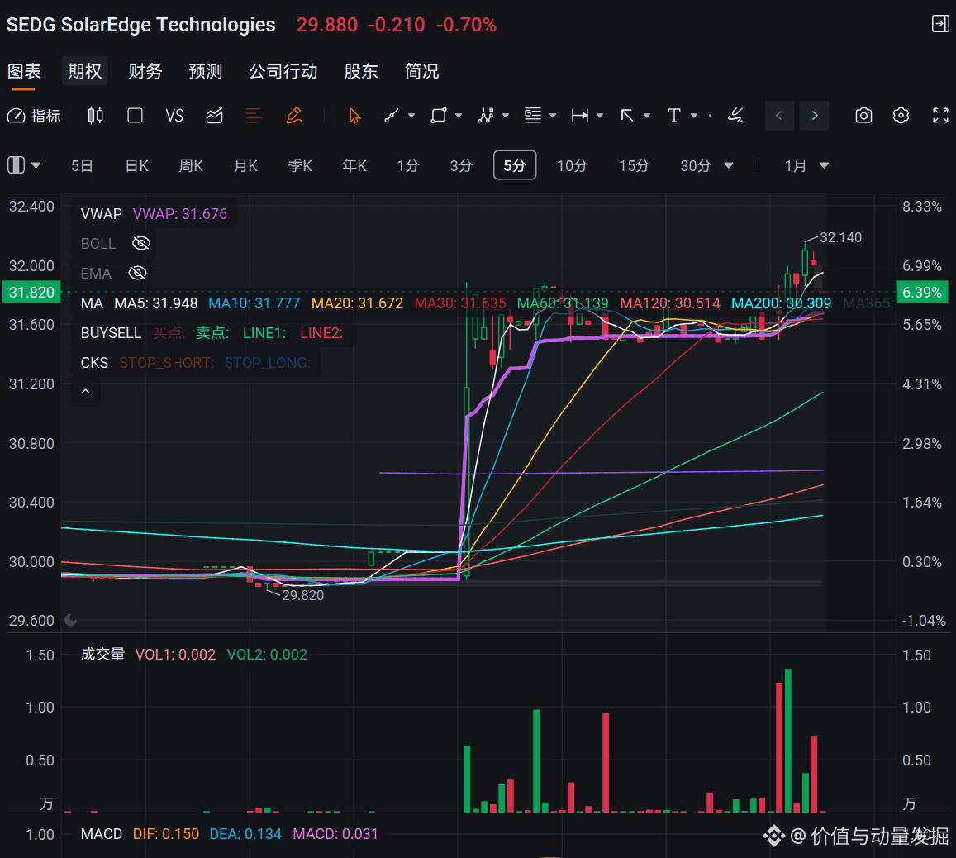Select the 15分 timeframe
The image size is (956, 858).
click(634, 165)
